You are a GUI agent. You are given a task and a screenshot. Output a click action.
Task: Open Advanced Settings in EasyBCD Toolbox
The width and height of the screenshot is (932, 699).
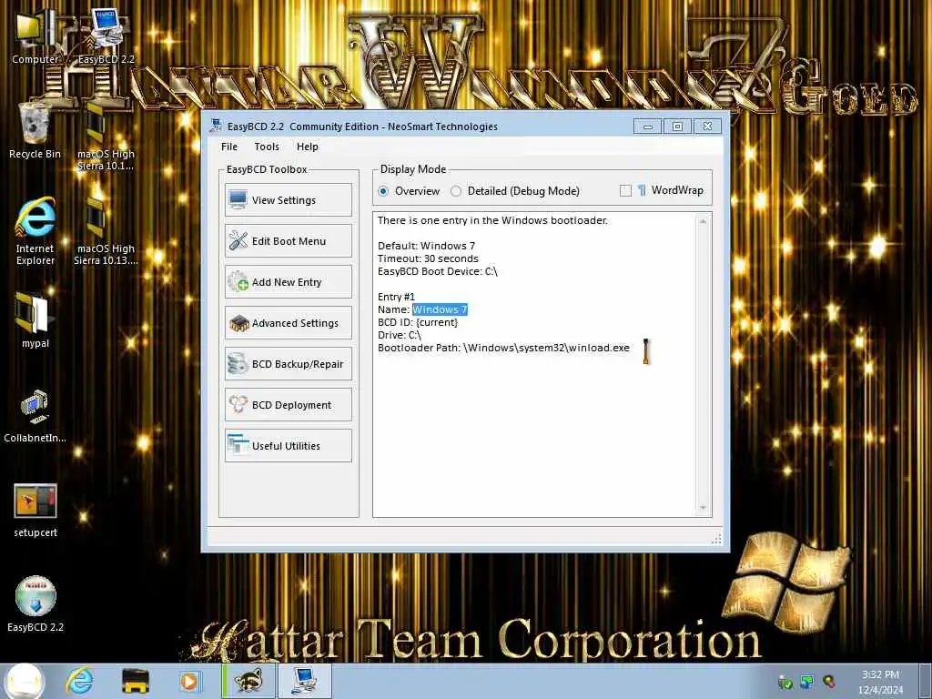coord(289,323)
